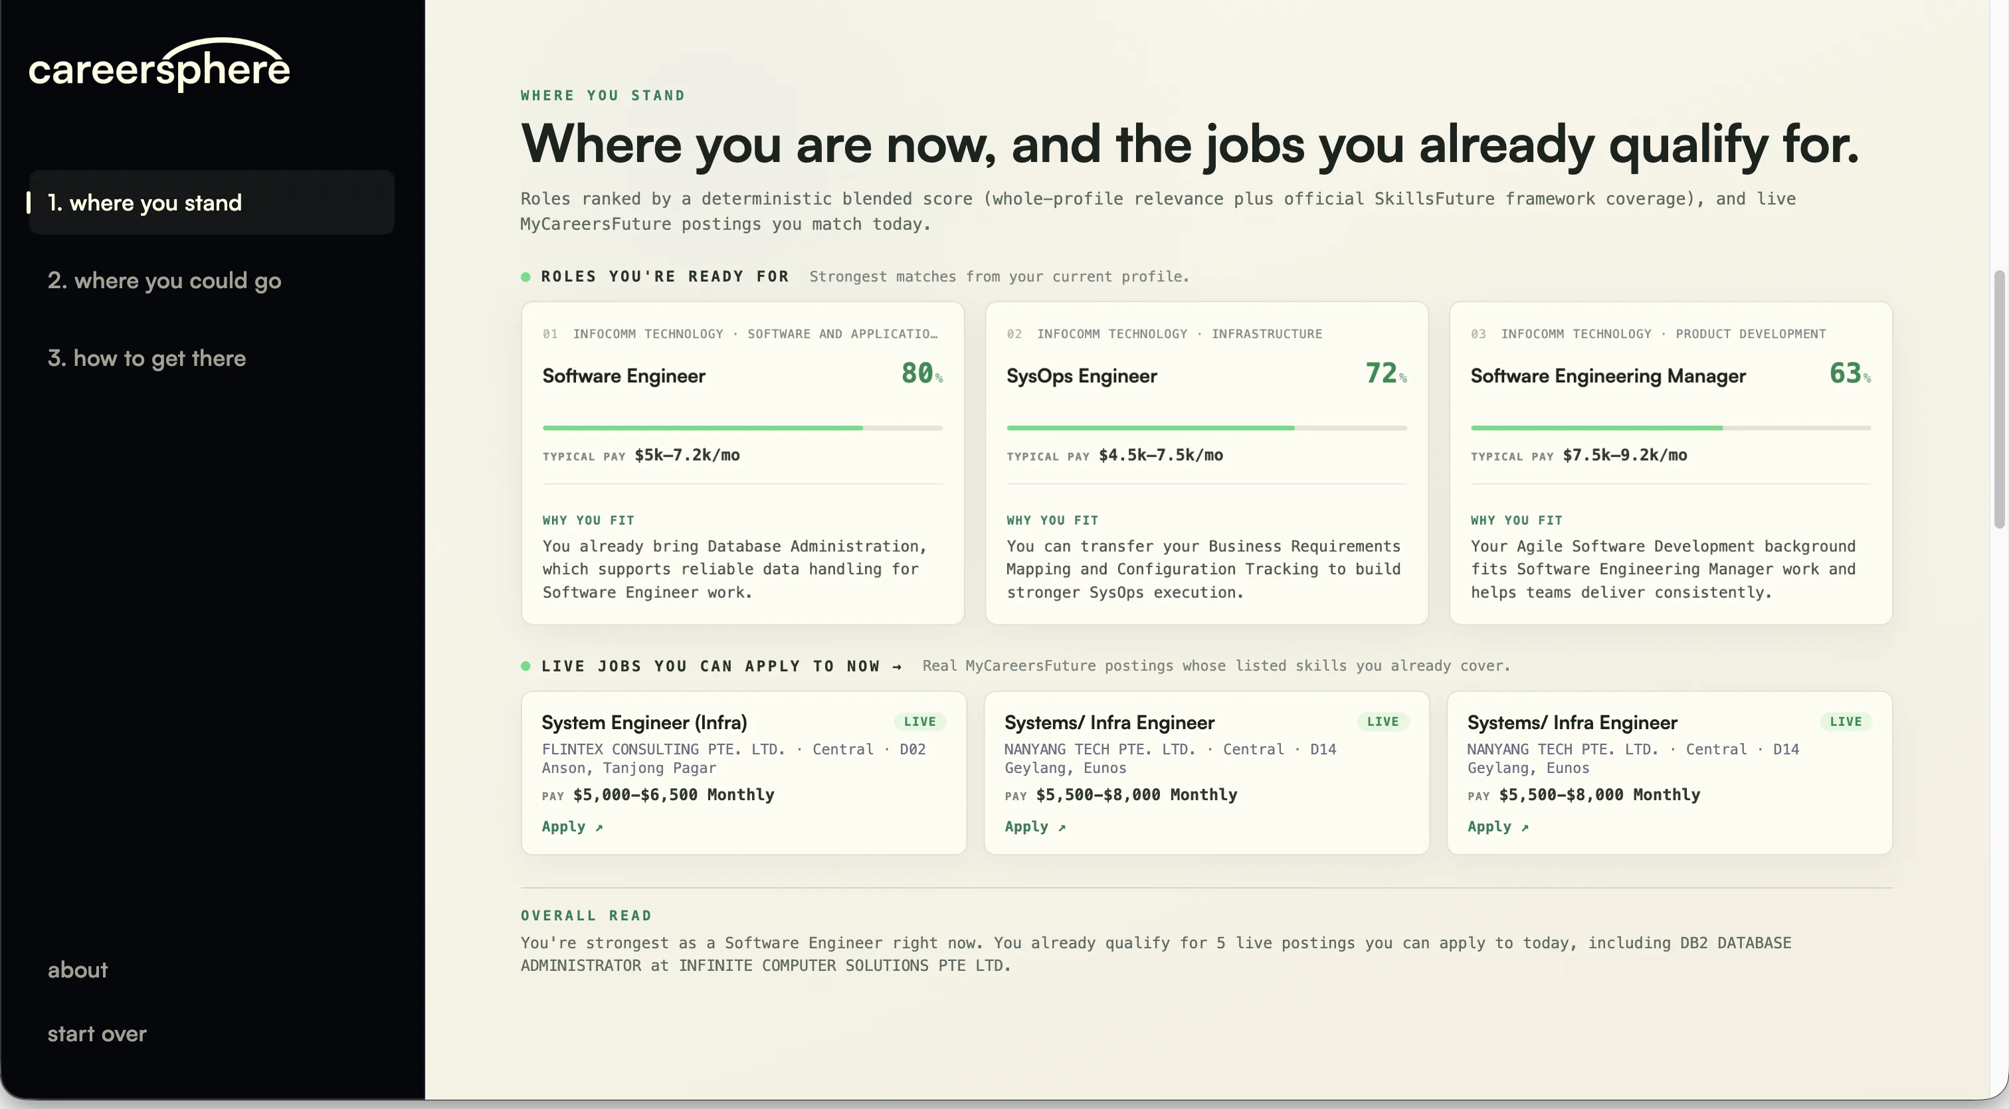Open step 3 how to get there

coord(147,359)
